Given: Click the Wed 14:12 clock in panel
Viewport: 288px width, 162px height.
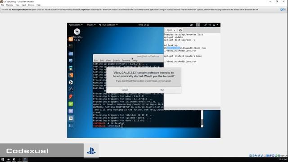Looking at the screenshot, I should click(x=144, y=25).
